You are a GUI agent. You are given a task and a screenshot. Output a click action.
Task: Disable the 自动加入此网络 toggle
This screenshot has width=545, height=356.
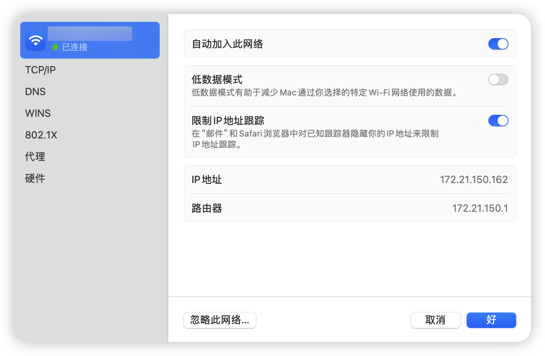point(498,44)
